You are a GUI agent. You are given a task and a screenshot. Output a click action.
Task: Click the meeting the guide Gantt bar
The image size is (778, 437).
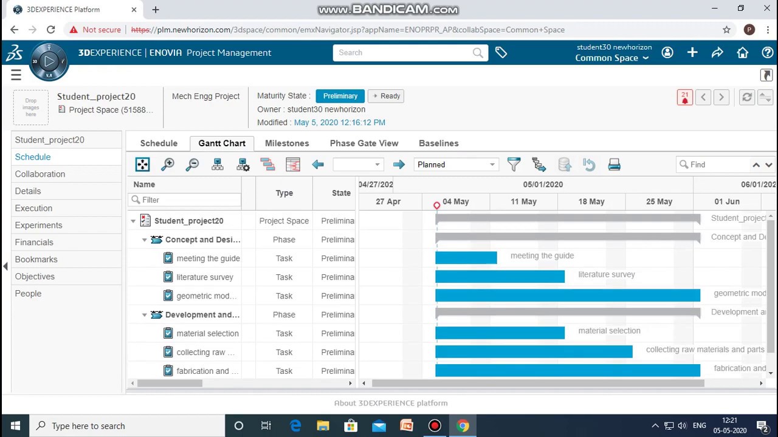pos(466,257)
